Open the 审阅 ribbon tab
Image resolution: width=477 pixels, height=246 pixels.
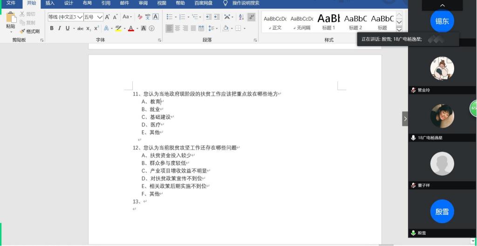click(x=143, y=3)
